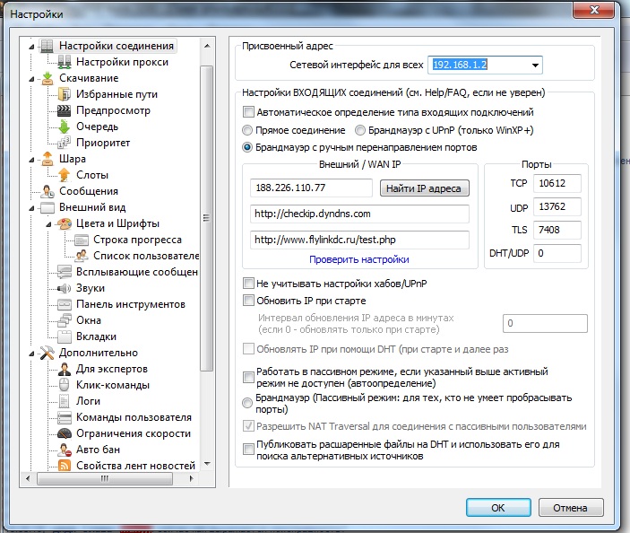Click the Панель инструментов icon

65,304
